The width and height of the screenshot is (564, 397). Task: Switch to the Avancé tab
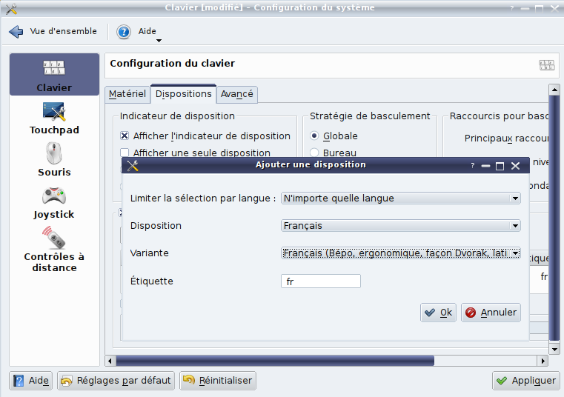coord(237,94)
